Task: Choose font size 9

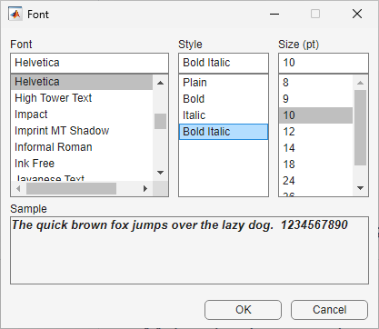Action: tap(315, 99)
